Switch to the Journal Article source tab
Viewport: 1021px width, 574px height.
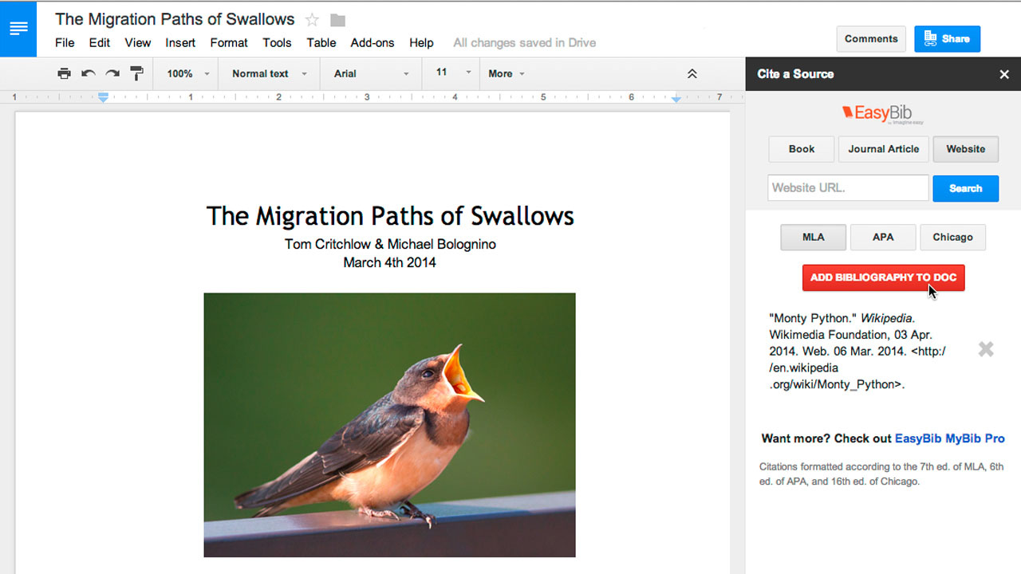point(883,149)
